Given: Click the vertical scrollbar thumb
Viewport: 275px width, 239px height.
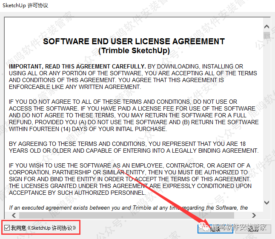Looking at the screenshot, I should coord(266,34).
